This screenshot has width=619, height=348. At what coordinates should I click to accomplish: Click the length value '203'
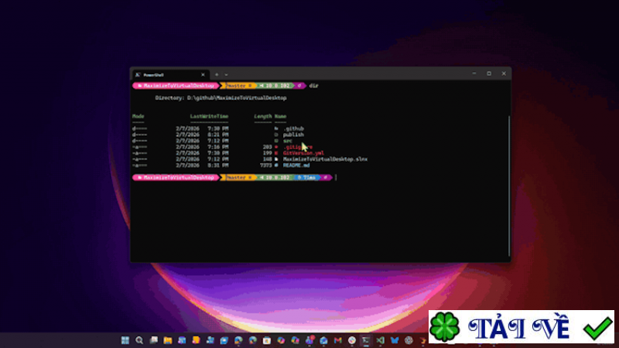pyautogui.click(x=267, y=147)
